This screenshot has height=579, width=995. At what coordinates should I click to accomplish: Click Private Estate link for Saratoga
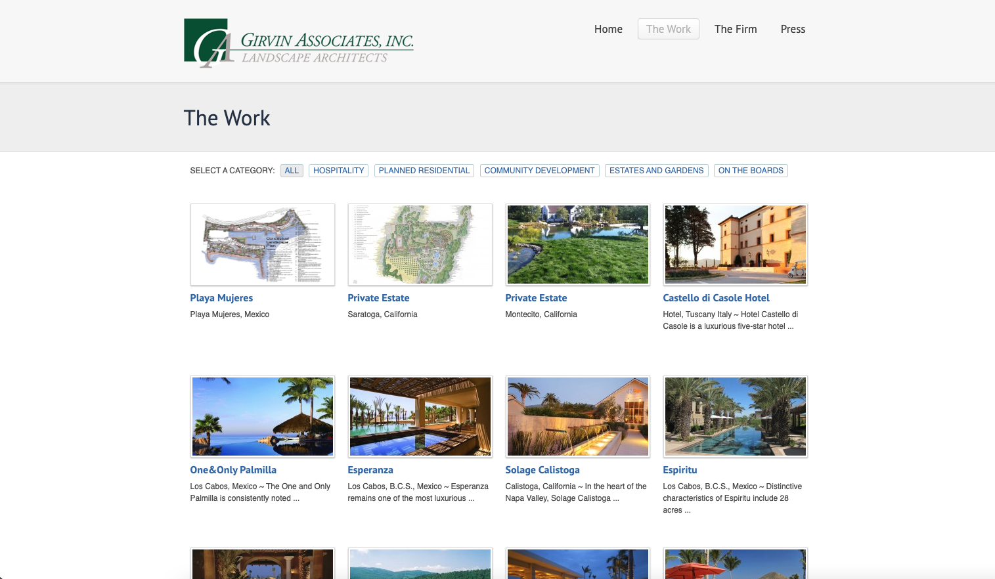378,298
